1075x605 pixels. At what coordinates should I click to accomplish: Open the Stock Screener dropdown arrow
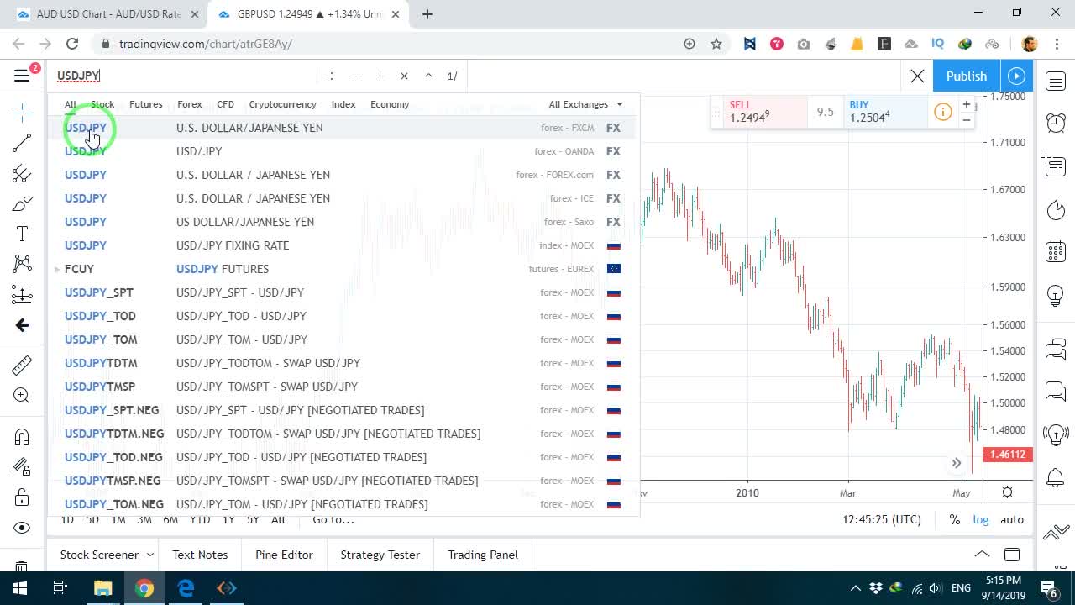point(150,555)
